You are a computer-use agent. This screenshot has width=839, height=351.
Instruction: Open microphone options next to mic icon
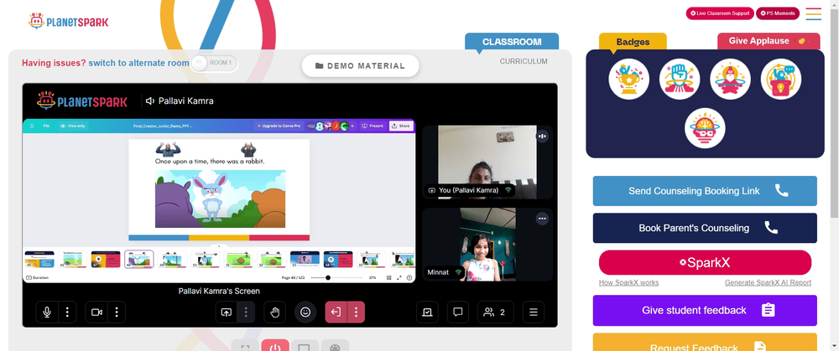(67, 312)
